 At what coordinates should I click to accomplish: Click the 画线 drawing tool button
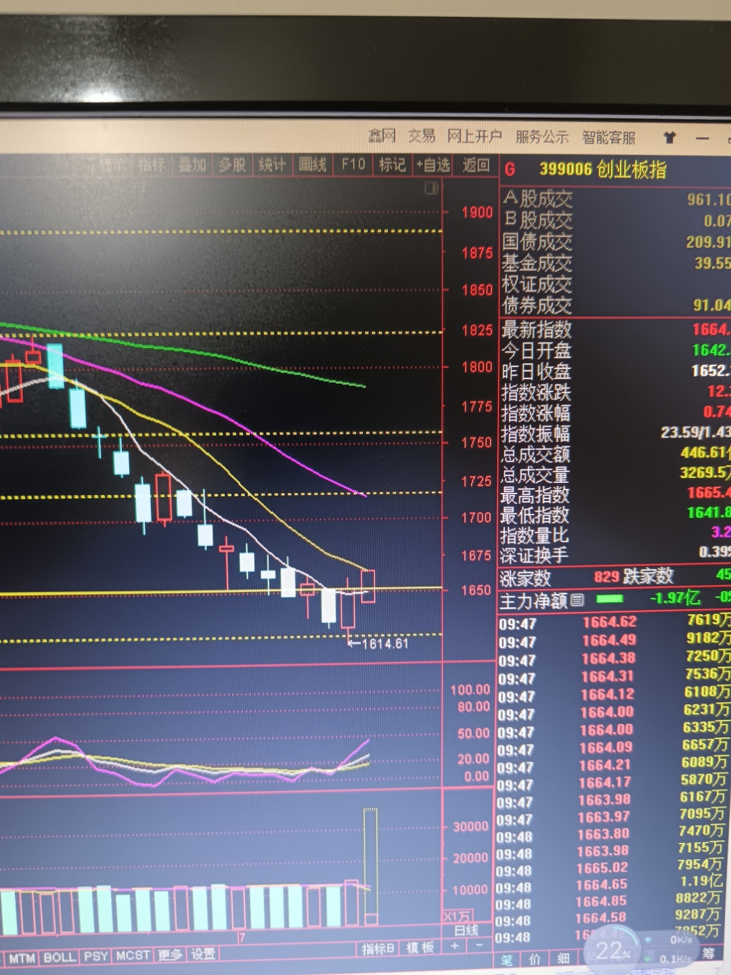tap(312, 165)
